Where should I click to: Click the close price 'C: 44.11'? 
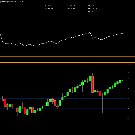(49, 9)
